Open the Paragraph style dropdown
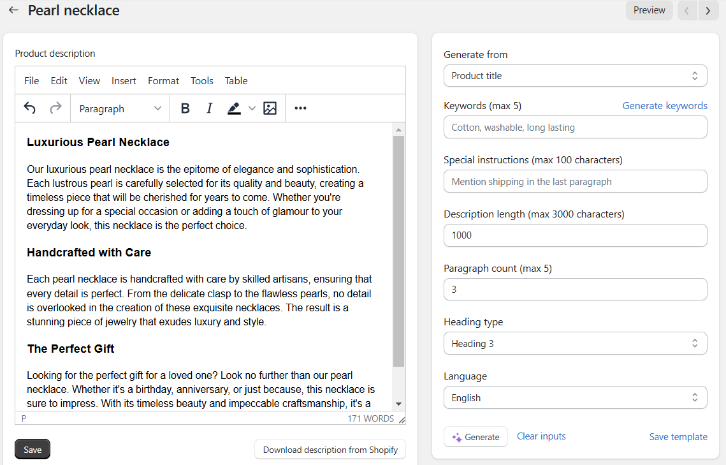Viewport: 726px width, 465px height. [x=119, y=108]
